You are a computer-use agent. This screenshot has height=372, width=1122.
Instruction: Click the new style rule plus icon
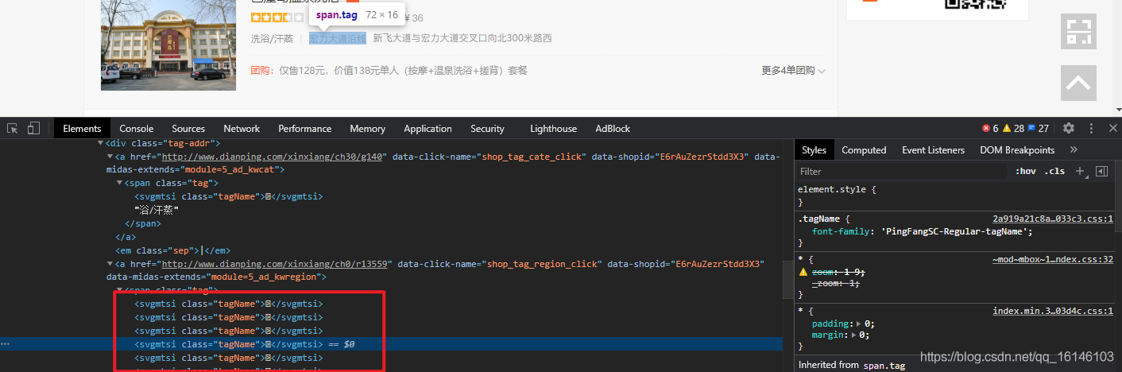[x=1080, y=171]
